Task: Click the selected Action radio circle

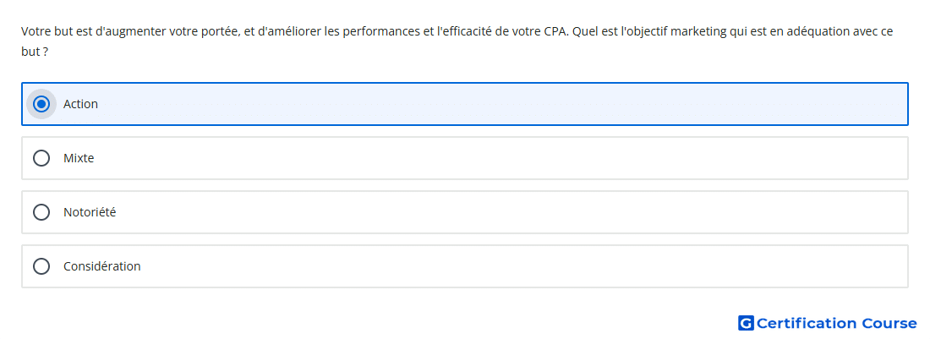Action: (x=41, y=104)
